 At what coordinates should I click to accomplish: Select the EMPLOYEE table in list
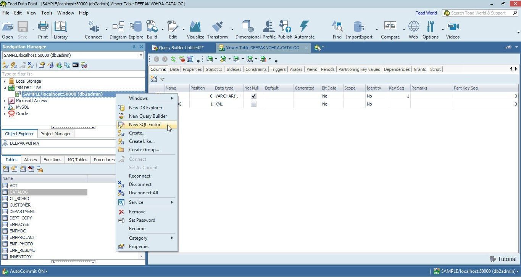click(19, 224)
